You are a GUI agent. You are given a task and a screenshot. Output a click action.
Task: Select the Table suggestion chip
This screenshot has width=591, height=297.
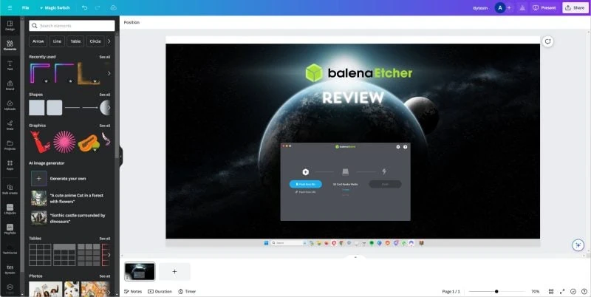click(75, 41)
